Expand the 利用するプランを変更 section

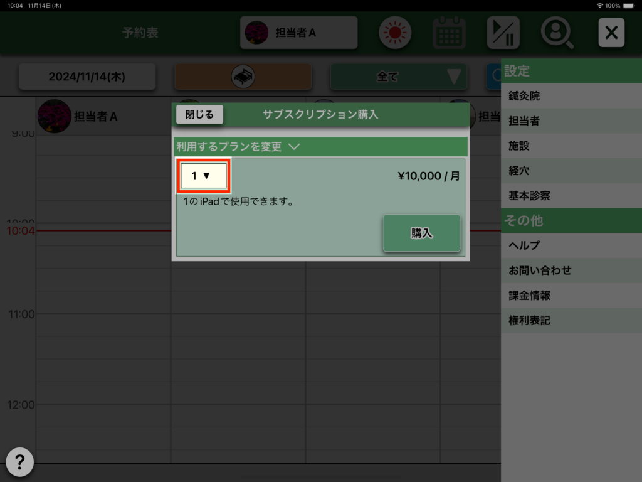[238, 147]
